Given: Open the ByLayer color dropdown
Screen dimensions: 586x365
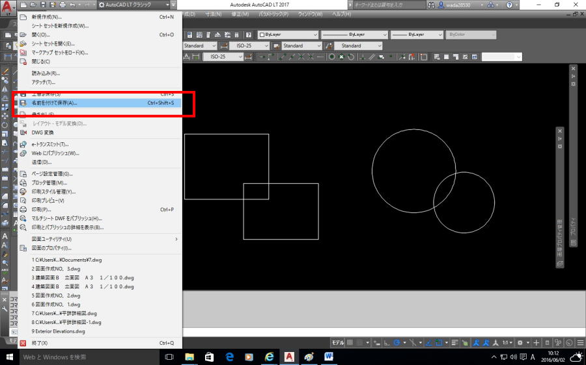Looking at the screenshot, I should click(x=288, y=34).
